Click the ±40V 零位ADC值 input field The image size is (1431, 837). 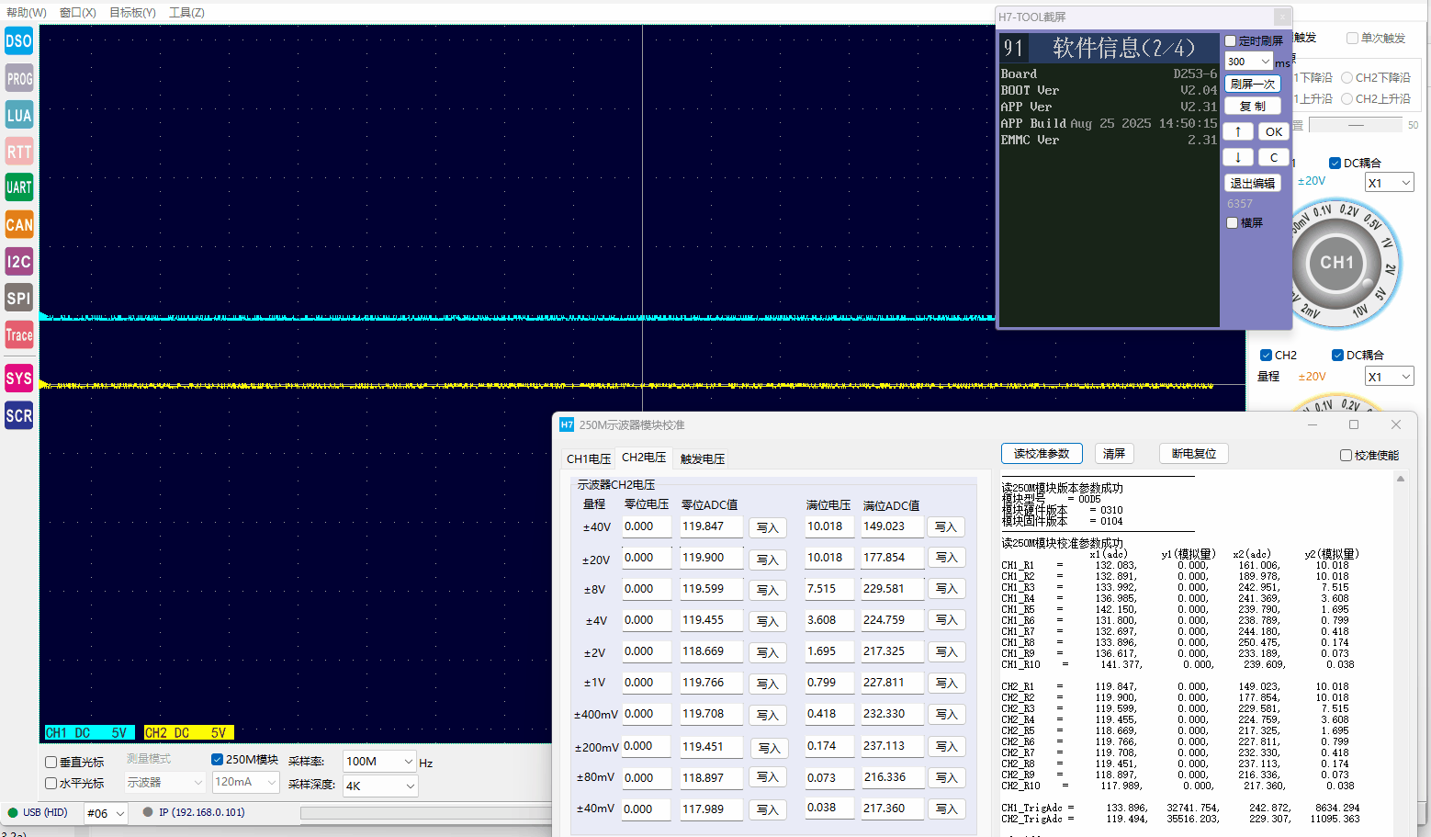pos(710,527)
